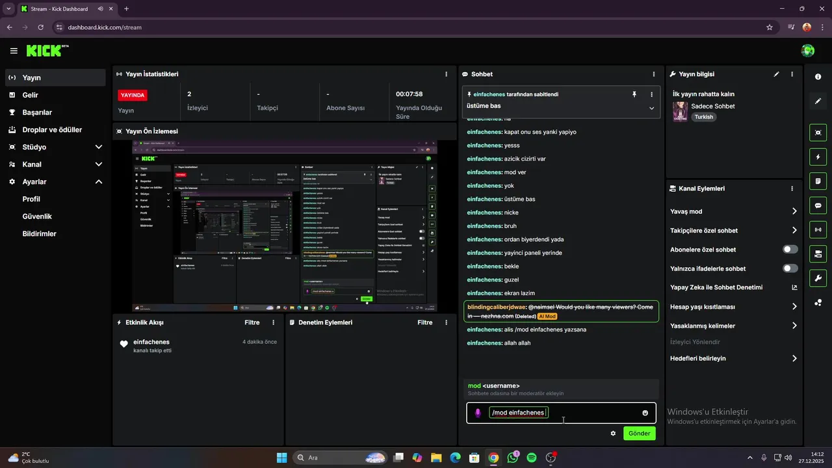The height and width of the screenshot is (468, 832).
Task: Toggle the broadcast signal widget icon in sidebar
Action: 818,229
